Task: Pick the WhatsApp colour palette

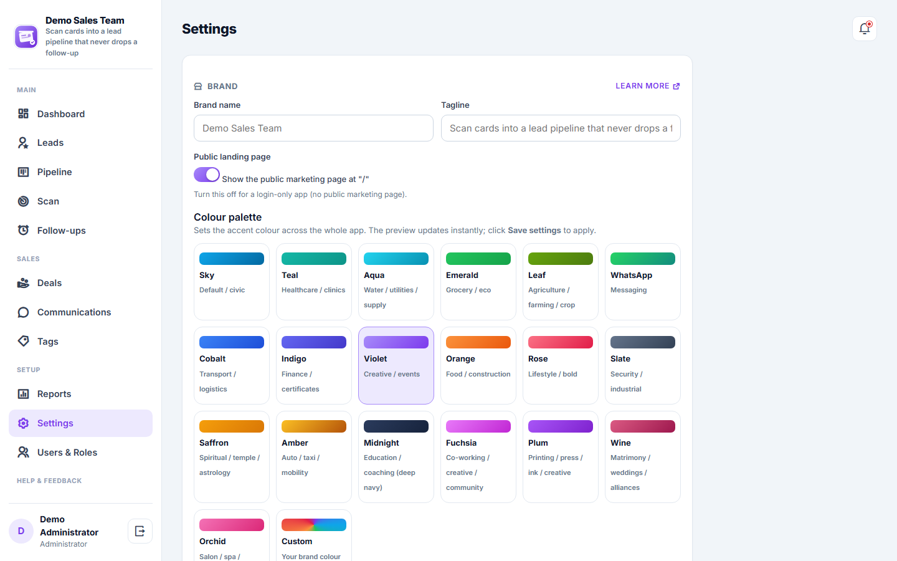Action: tap(643, 282)
